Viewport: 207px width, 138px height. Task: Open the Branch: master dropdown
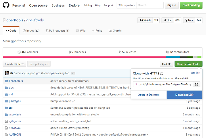tap(14, 64)
